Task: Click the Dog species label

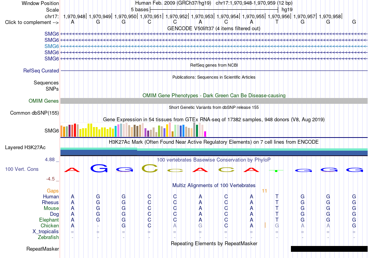Action: point(55,214)
